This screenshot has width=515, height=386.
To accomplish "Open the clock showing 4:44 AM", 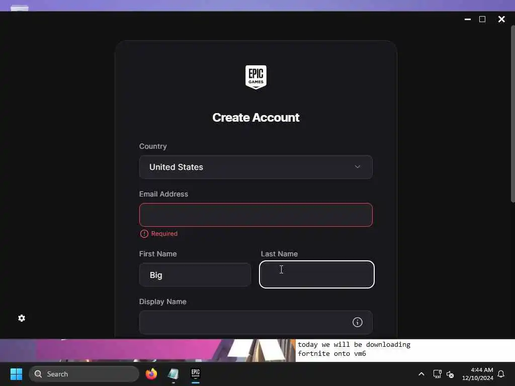I will click(478, 374).
